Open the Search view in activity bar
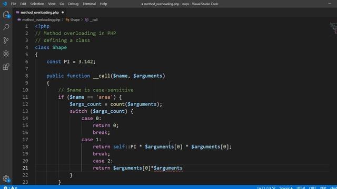 pyautogui.click(x=6, y=27)
